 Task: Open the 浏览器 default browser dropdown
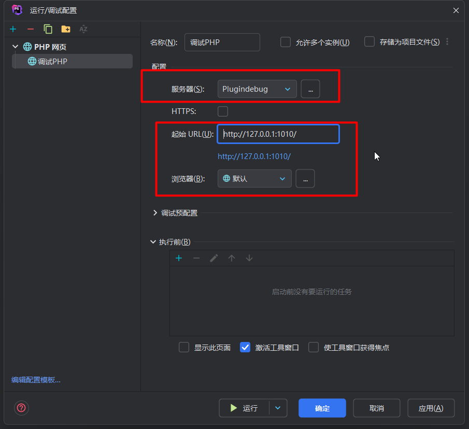pos(254,178)
